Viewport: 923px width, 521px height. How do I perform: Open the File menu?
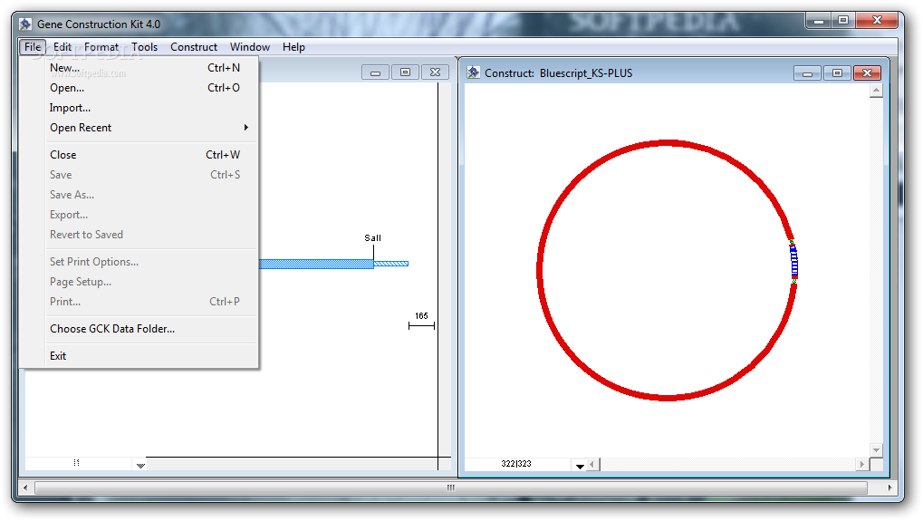tap(33, 47)
